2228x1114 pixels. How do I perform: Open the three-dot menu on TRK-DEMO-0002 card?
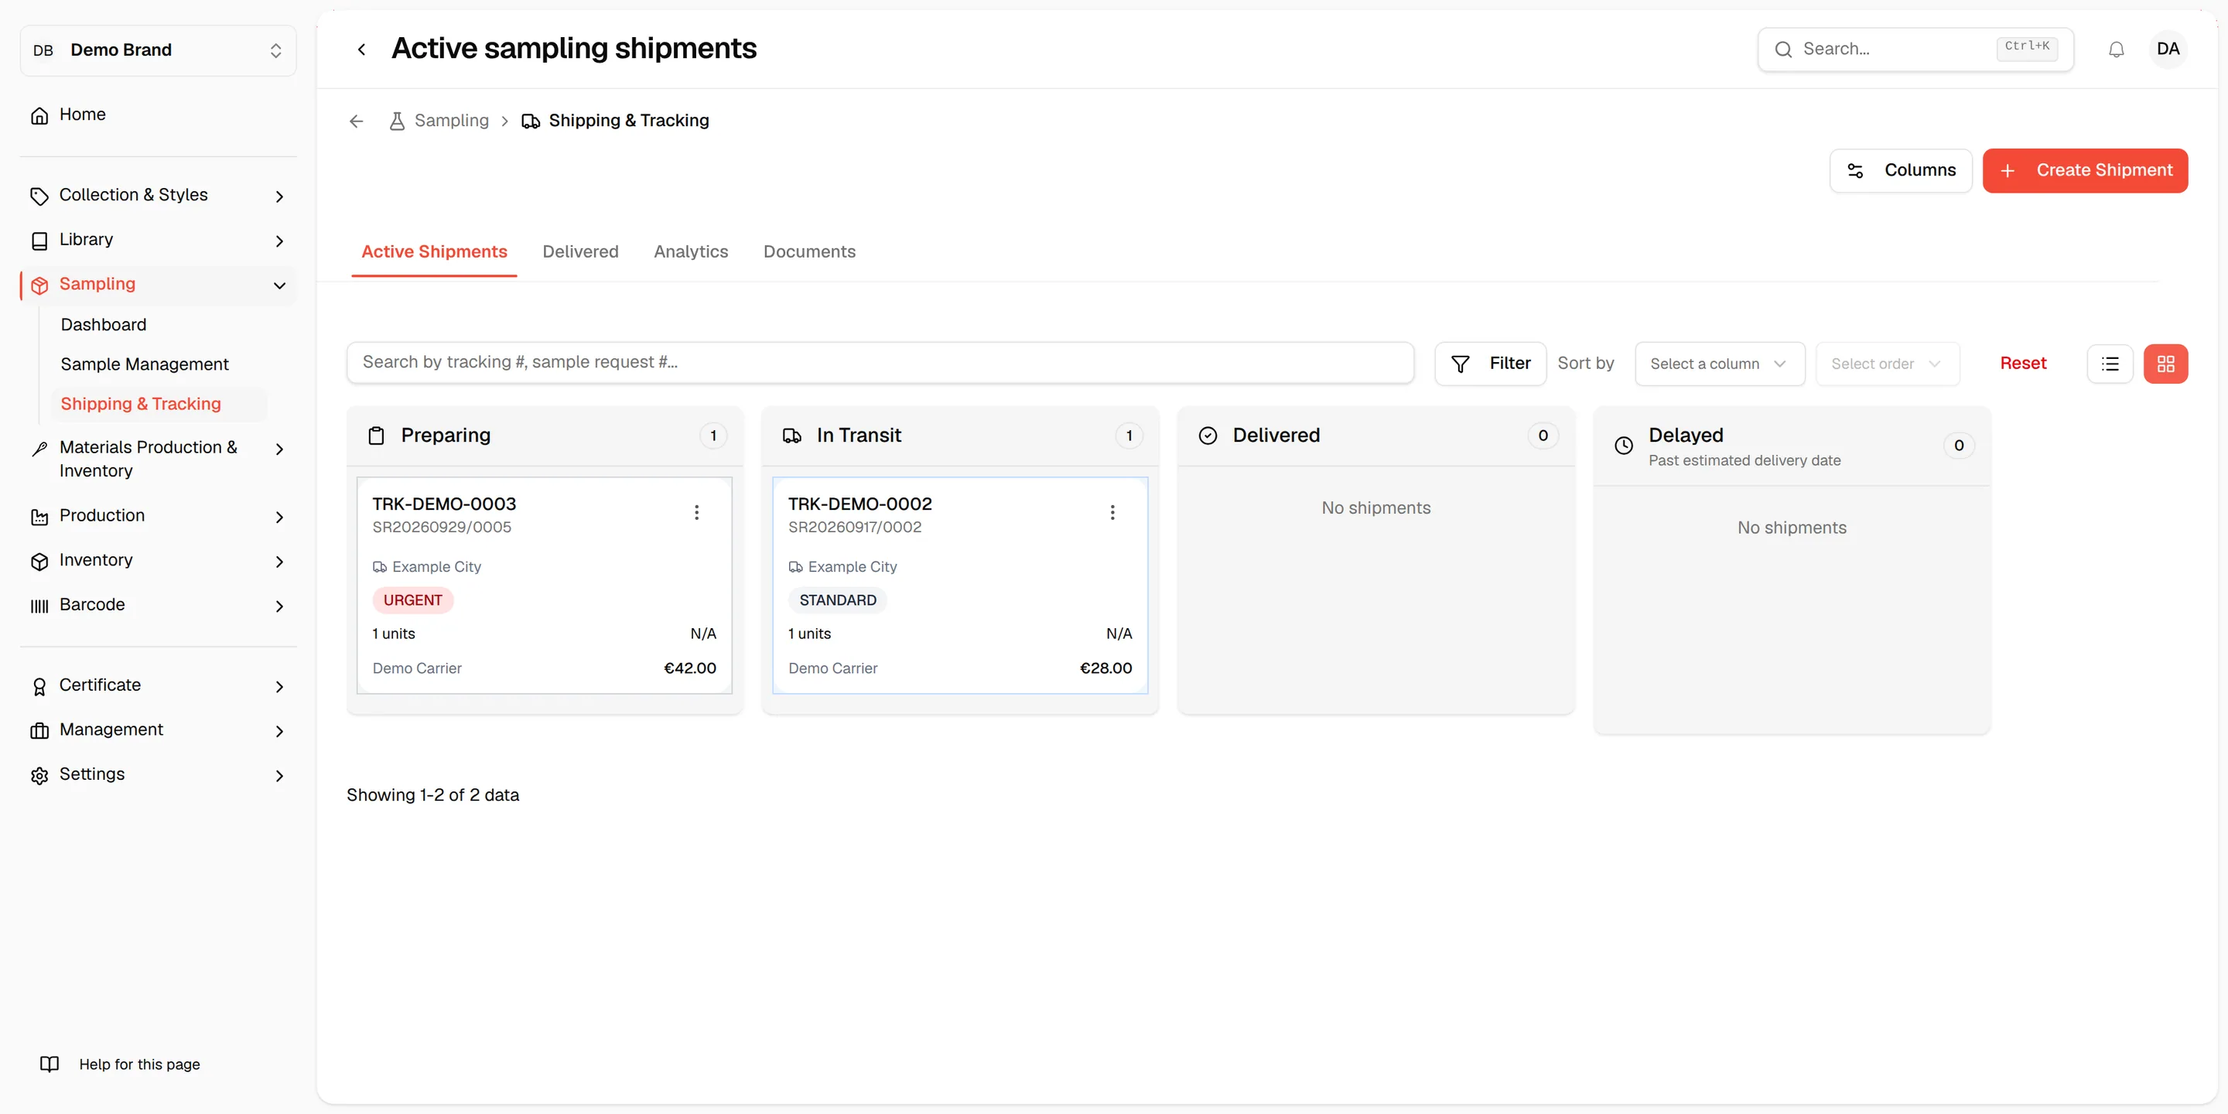pos(1112,512)
